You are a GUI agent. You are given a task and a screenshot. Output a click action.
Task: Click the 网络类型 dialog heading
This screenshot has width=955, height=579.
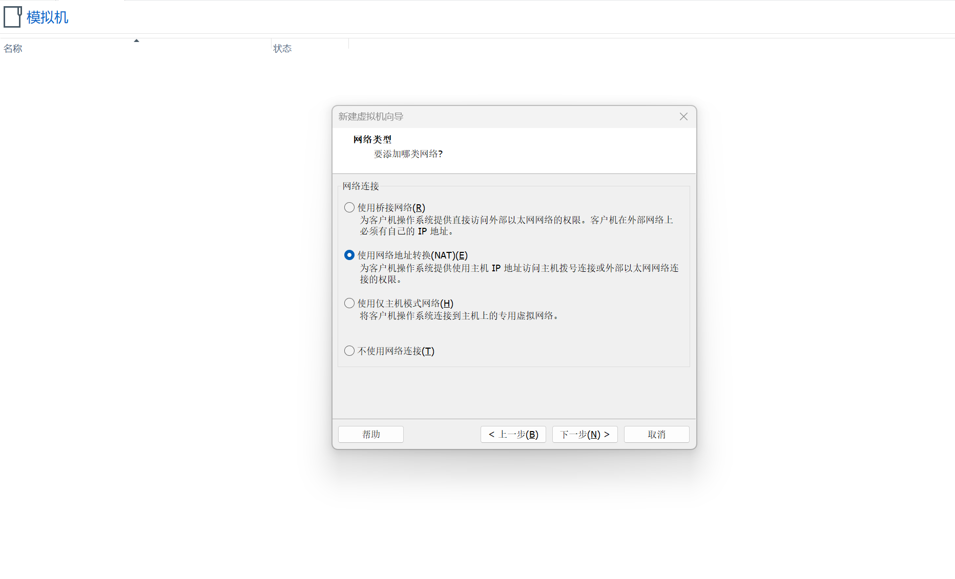pos(372,139)
